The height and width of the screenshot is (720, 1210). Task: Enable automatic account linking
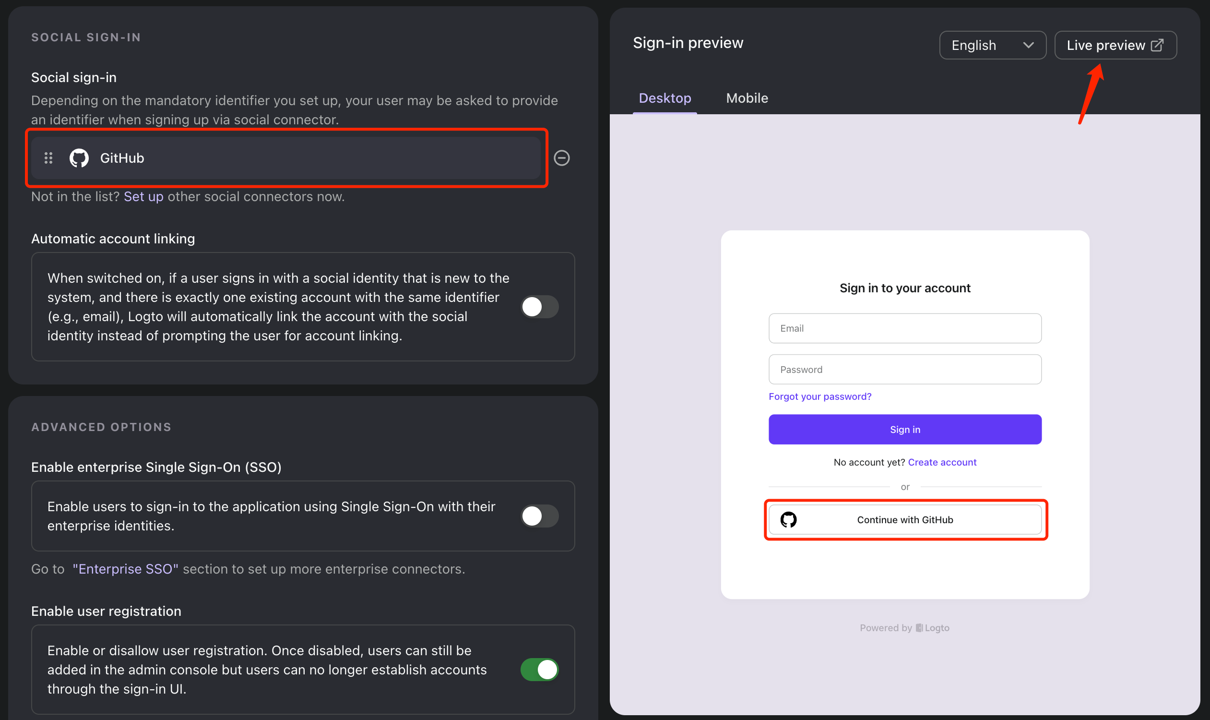(x=539, y=307)
